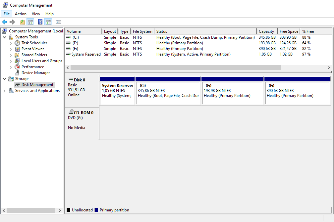The height and width of the screenshot is (222, 334).
Task: Click the Back arrow toolbar icon
Action: tap(5, 22)
